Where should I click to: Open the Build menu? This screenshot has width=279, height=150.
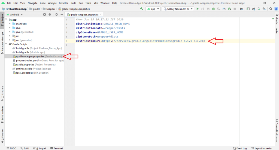pos(73,3)
